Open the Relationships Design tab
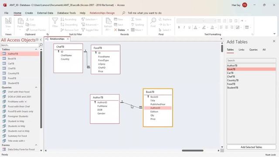 click(102, 13)
